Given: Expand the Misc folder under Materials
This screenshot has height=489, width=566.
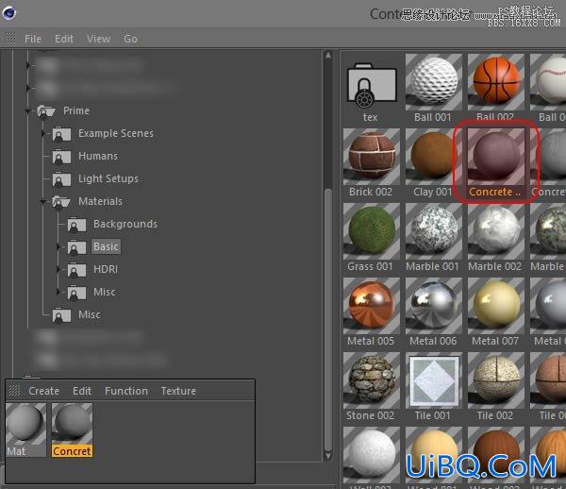Looking at the screenshot, I should pyautogui.click(x=58, y=292).
